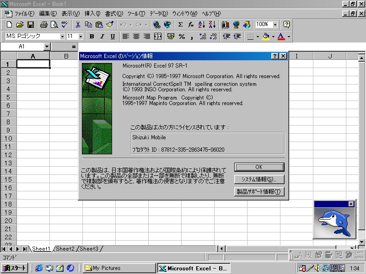366x274 pixels.
Task: Click My Pictures taskbar button
Action: (x=119, y=268)
